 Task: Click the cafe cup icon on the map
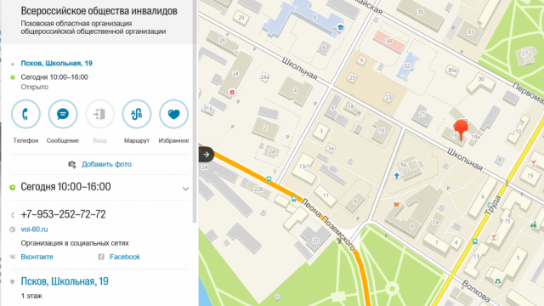[x=397, y=204]
